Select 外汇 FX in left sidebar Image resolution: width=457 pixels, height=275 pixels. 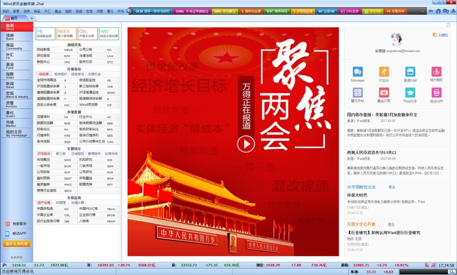[17, 56]
